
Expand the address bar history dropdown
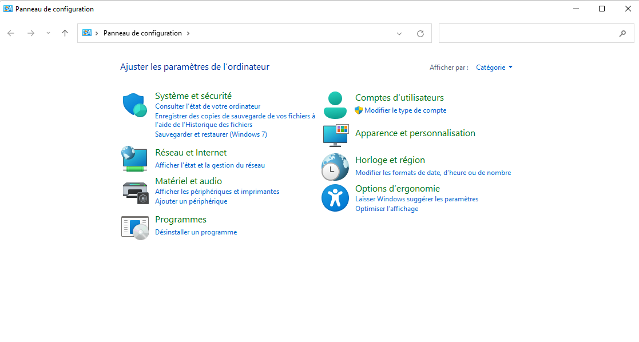tap(399, 33)
